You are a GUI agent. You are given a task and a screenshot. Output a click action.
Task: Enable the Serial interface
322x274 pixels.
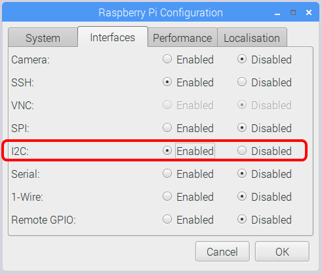167,173
